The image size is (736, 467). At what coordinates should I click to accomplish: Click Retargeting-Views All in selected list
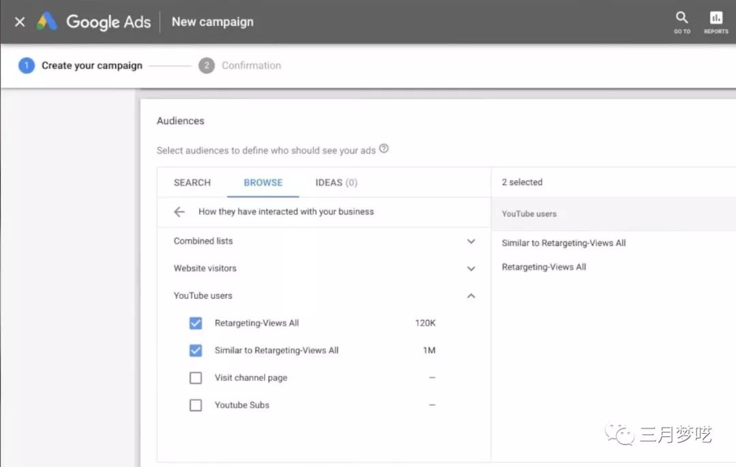tap(544, 267)
